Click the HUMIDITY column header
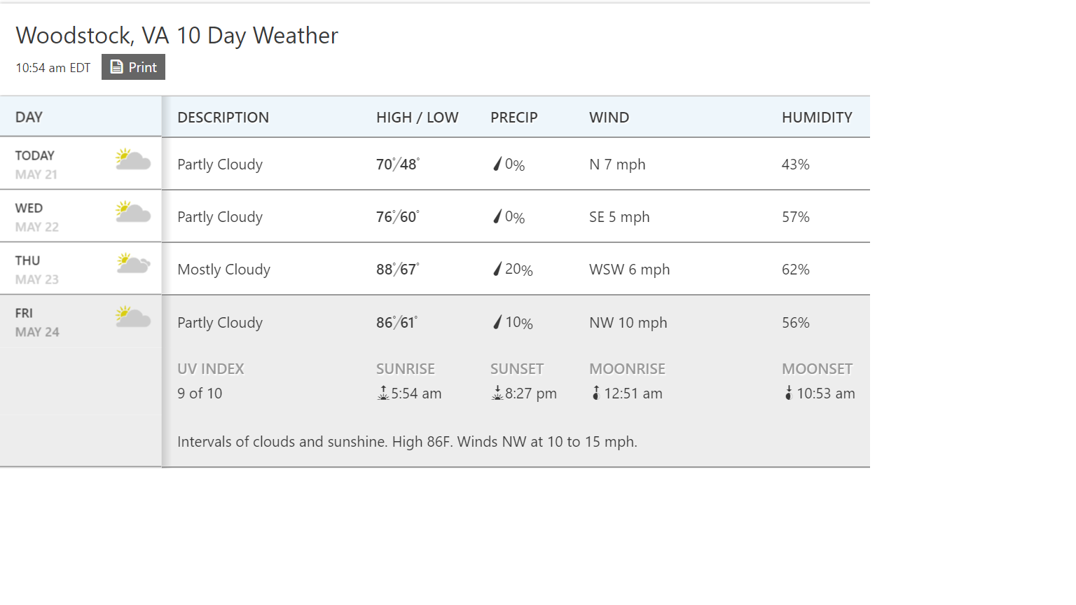The width and height of the screenshot is (1076, 605). click(x=817, y=118)
